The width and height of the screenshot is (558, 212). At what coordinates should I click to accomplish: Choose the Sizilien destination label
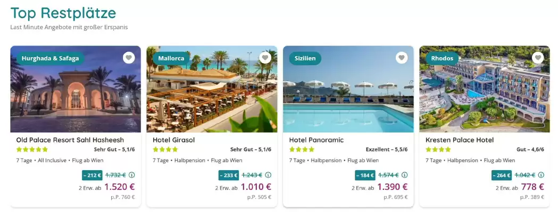point(305,58)
